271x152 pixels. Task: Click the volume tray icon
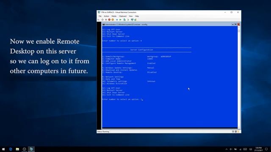coord(231,149)
